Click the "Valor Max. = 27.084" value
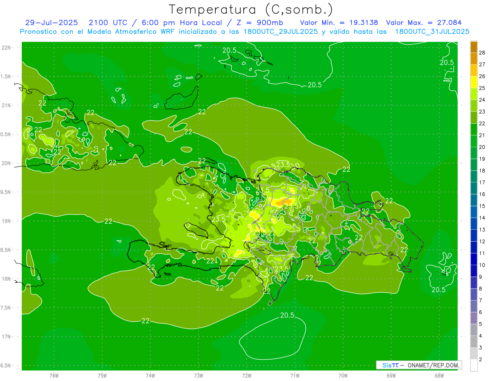The height and width of the screenshot is (381, 493). [x=424, y=23]
